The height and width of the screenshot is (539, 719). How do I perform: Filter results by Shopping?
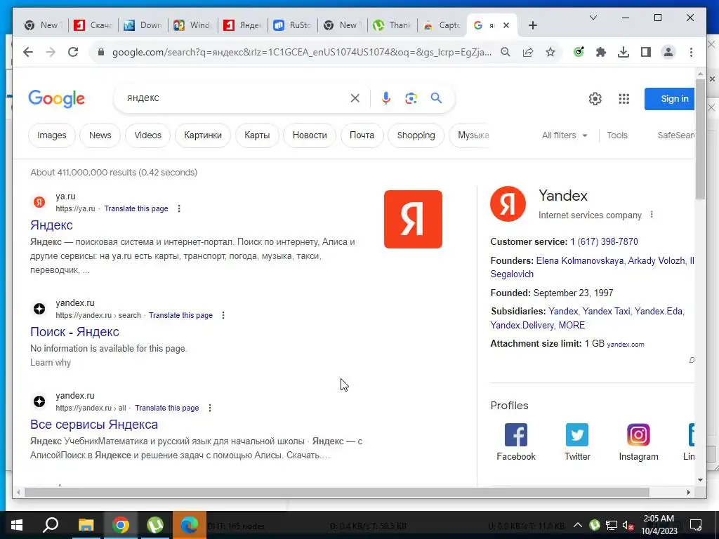(x=416, y=135)
